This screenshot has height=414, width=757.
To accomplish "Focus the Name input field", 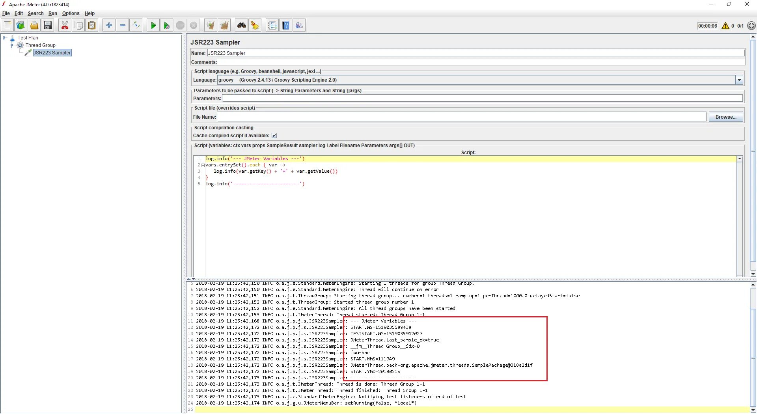I will coord(476,53).
